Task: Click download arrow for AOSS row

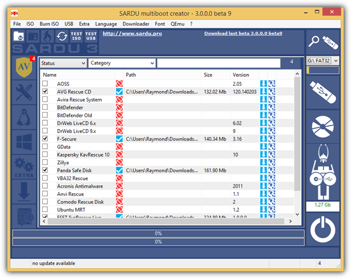Action: 263,84
